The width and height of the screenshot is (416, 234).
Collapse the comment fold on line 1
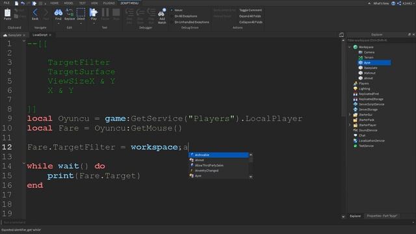click(x=24, y=41)
